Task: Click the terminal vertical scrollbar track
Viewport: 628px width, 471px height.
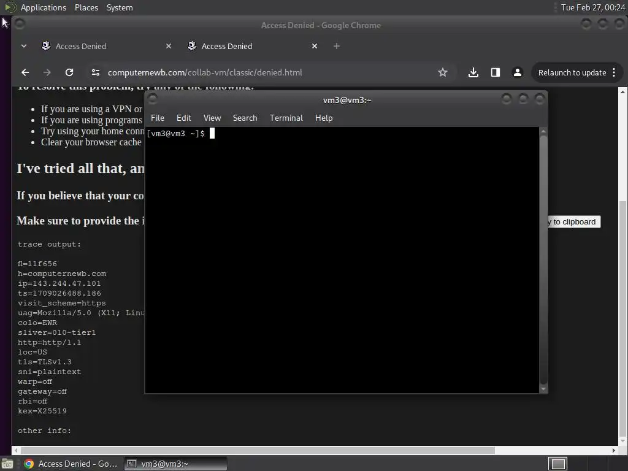Action: pos(543,260)
